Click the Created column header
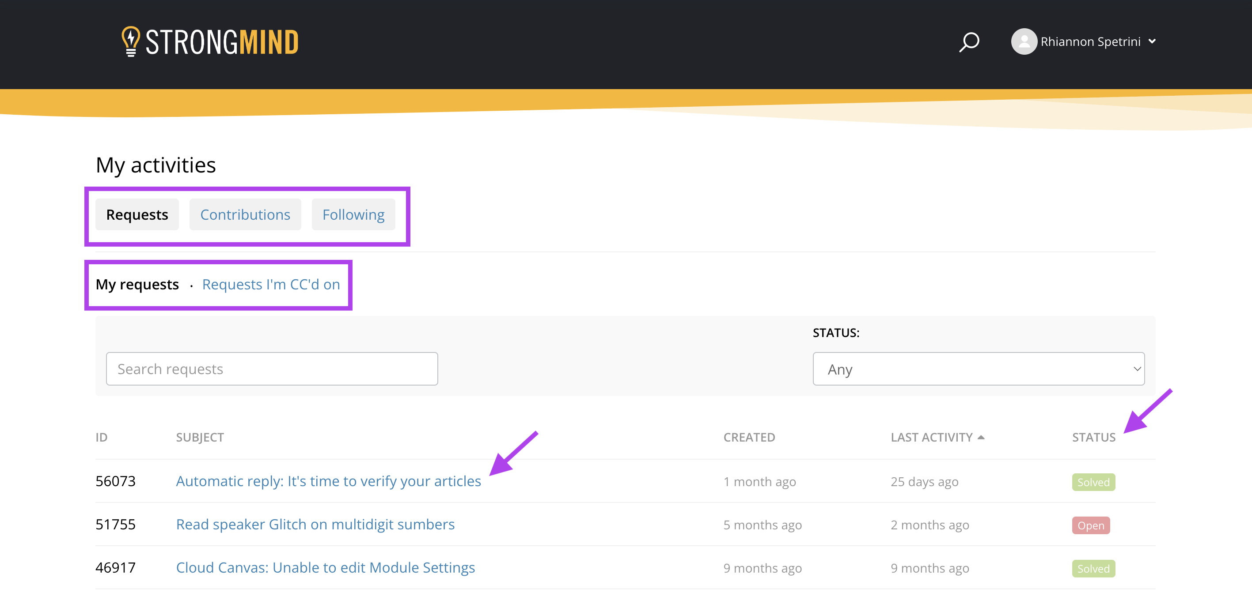This screenshot has width=1252, height=592. click(x=749, y=437)
